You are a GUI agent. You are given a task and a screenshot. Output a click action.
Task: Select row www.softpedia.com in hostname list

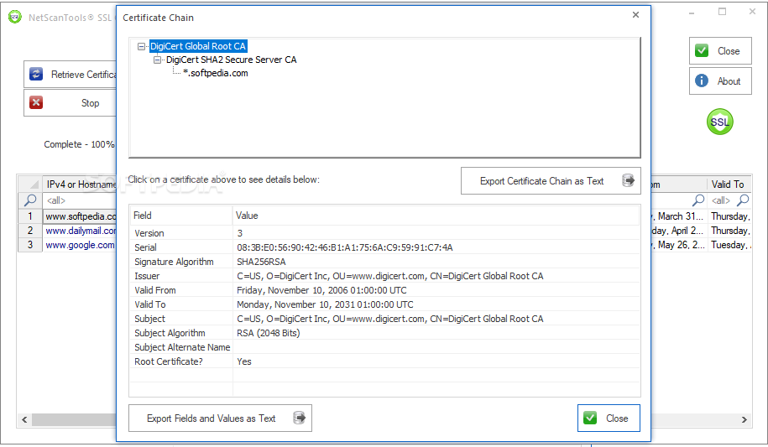80,216
